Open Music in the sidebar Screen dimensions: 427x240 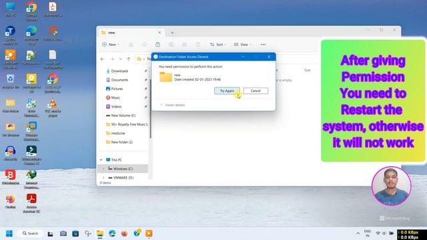pos(115,98)
